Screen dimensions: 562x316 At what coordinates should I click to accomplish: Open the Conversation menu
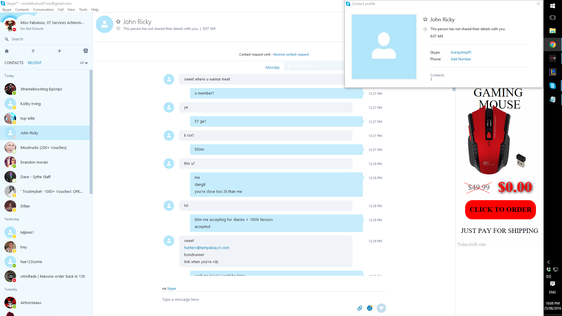coord(43,10)
